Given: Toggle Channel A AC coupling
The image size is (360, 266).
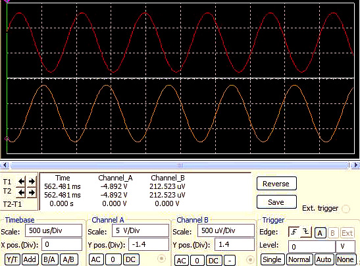Looking at the screenshot, I should [96, 259].
